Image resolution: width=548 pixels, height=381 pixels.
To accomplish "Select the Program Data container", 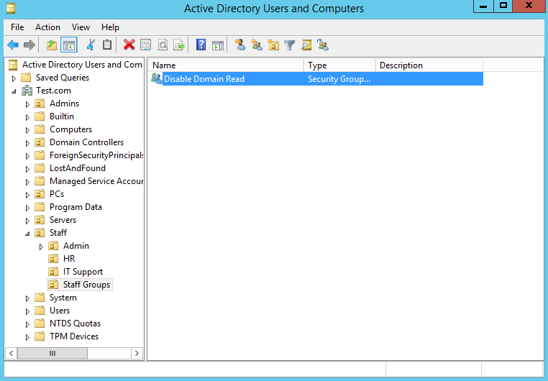I will (x=76, y=207).
